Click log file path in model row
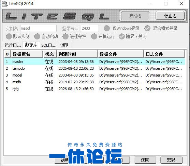 tap(164, 75)
